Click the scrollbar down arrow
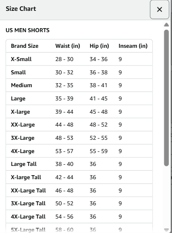This screenshot has width=172, height=233. coord(166,230)
